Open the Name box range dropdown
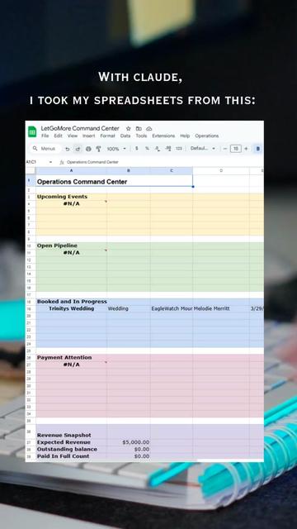Screen dimensions: 297x529 [50, 162]
